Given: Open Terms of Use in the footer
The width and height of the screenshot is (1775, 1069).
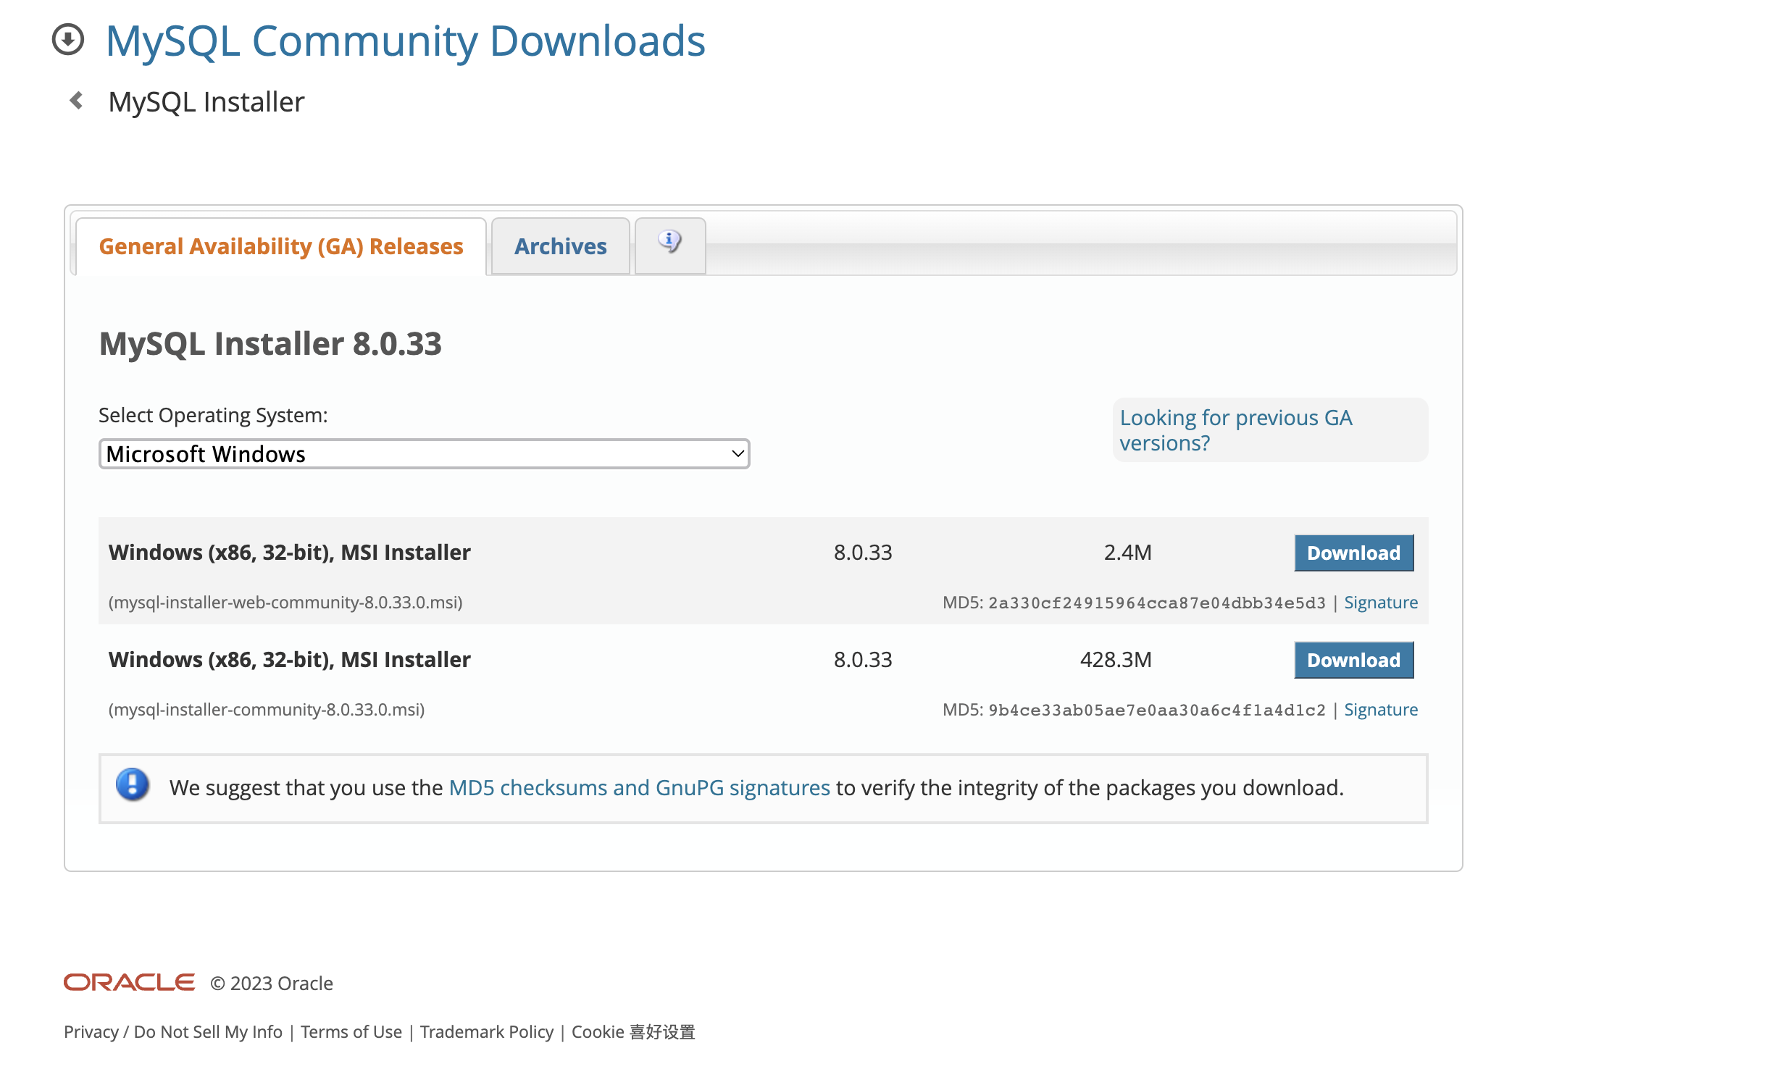Looking at the screenshot, I should point(352,1031).
